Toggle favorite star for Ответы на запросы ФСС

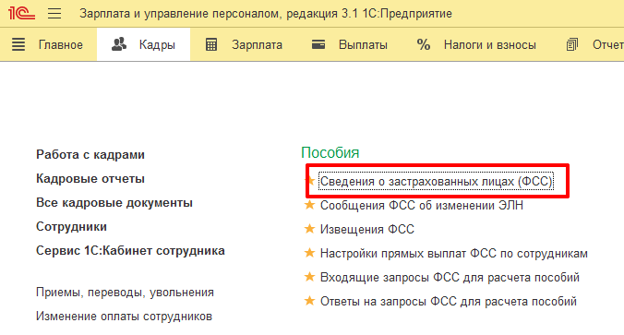pyautogui.click(x=309, y=300)
